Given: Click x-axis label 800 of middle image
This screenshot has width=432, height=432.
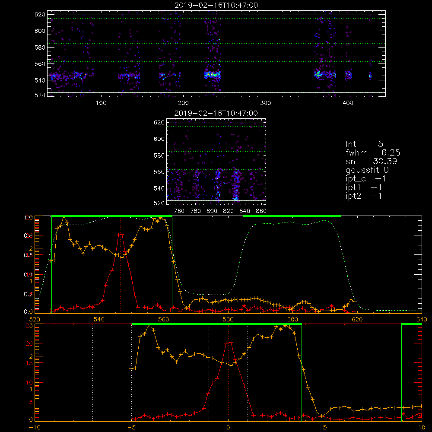Looking at the screenshot, I should [x=212, y=211].
